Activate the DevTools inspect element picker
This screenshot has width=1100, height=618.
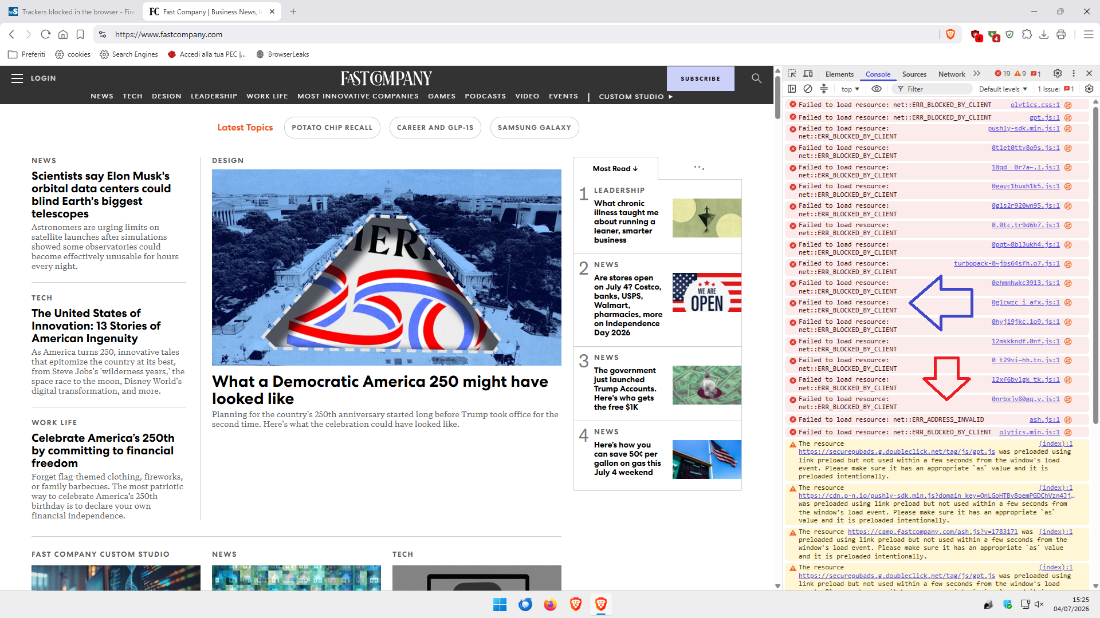pos(792,74)
